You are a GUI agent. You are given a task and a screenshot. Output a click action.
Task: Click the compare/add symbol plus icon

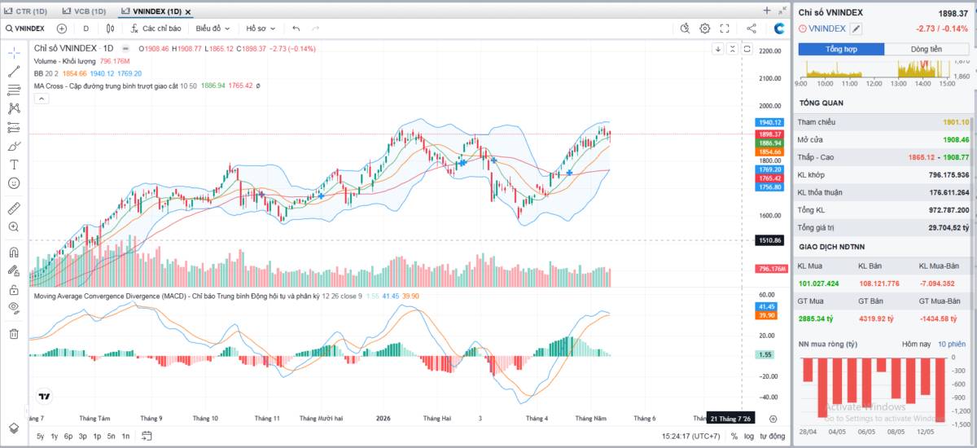(x=61, y=29)
